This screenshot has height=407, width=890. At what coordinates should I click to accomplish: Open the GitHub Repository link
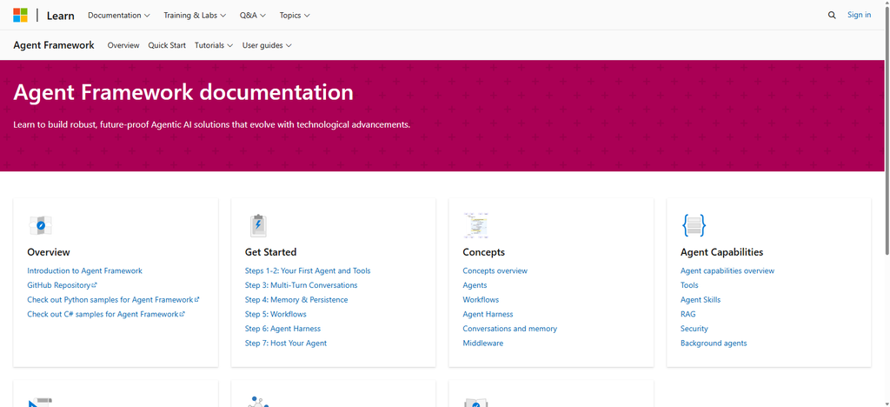coord(62,285)
